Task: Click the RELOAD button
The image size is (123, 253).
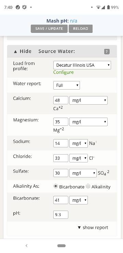Action: coord(81,29)
